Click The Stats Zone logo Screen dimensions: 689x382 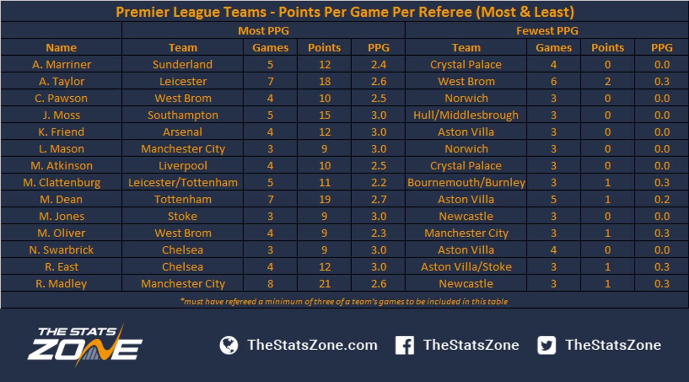[x=85, y=344]
